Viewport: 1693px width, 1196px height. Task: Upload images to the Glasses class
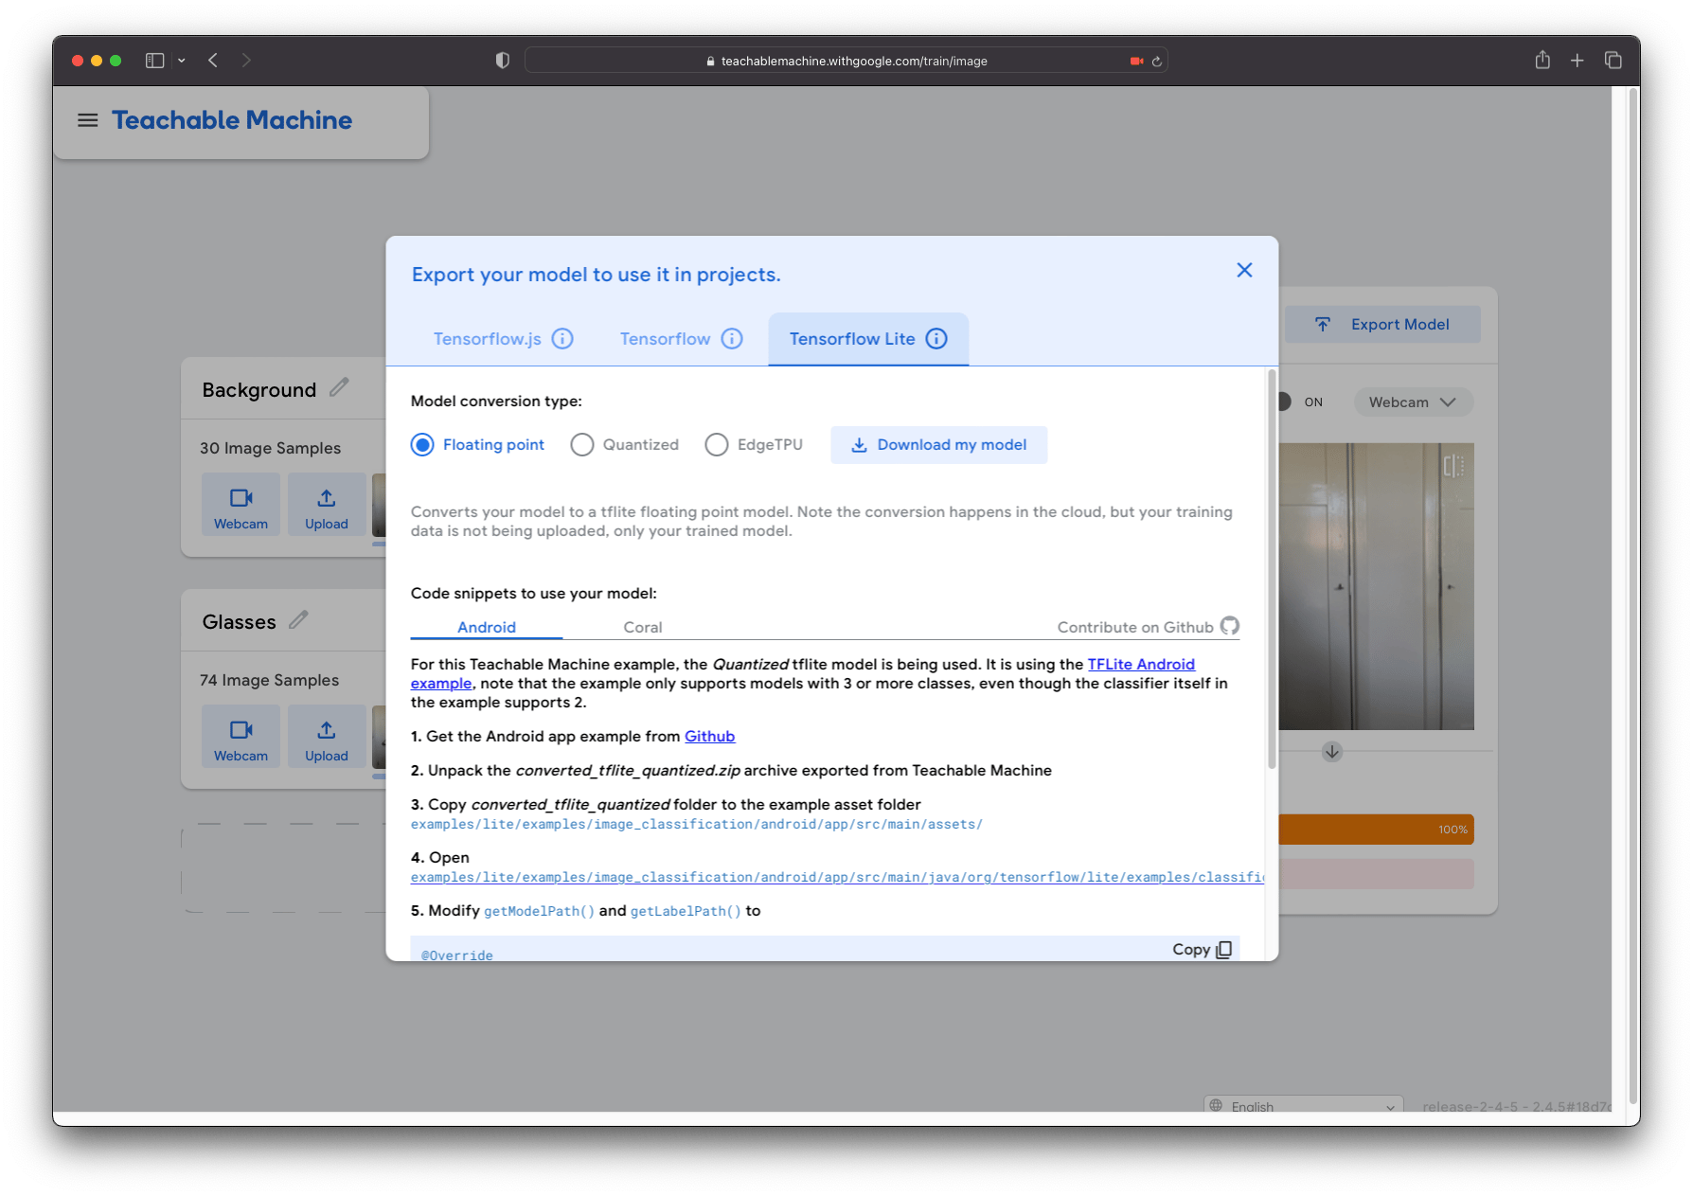[327, 737]
